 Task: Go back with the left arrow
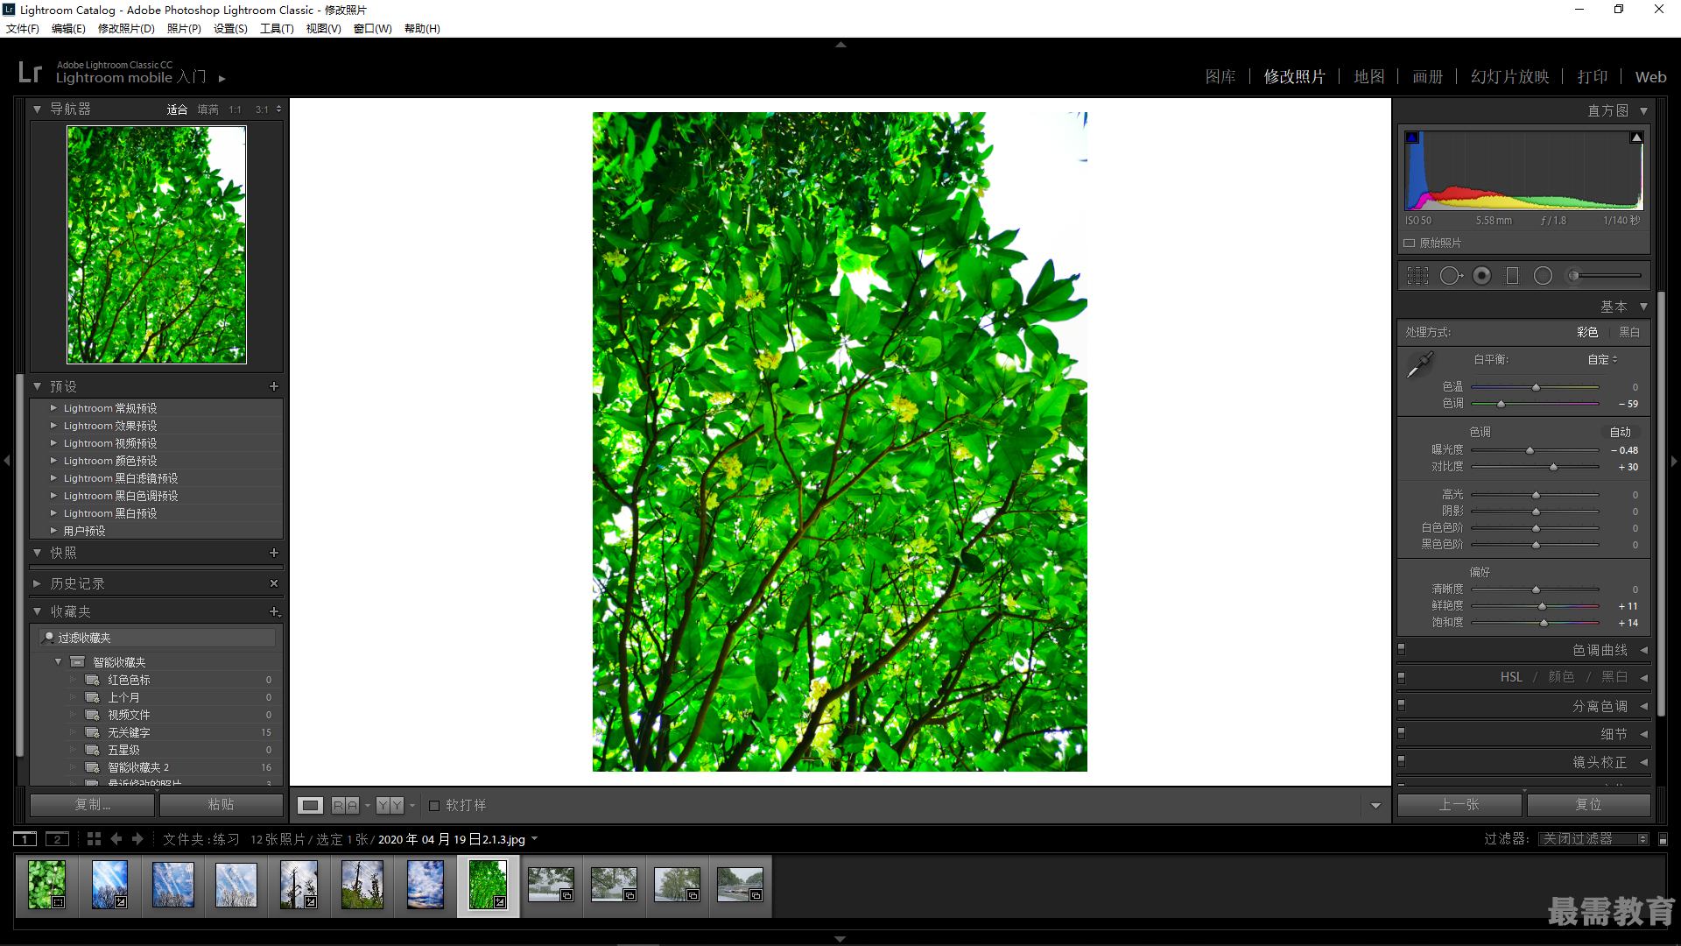click(x=116, y=839)
